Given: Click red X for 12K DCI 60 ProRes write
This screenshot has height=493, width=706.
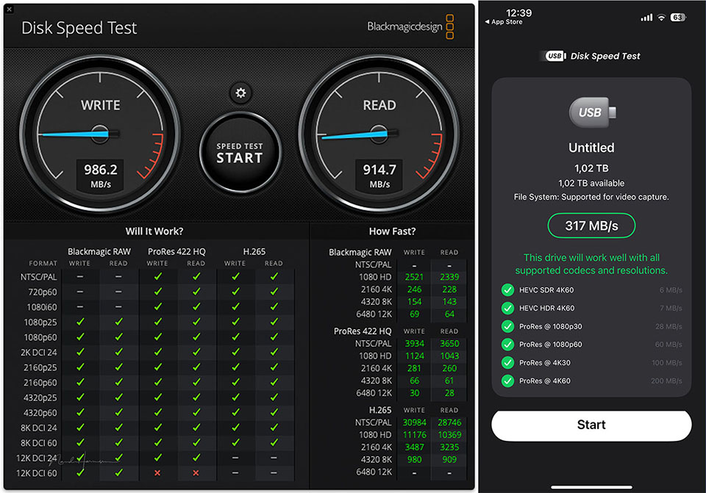Looking at the screenshot, I should [157, 473].
